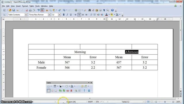This screenshot has height=104, width=184.
Task: Expand Borders dropdown arrow in Table toolbar
Action: [69, 86]
